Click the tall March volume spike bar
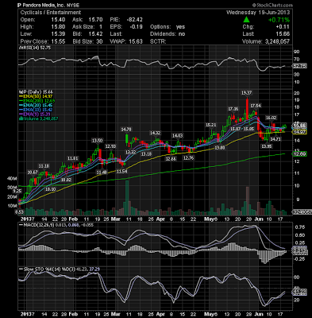The height and width of the screenshot is (318, 312). (x=127, y=198)
